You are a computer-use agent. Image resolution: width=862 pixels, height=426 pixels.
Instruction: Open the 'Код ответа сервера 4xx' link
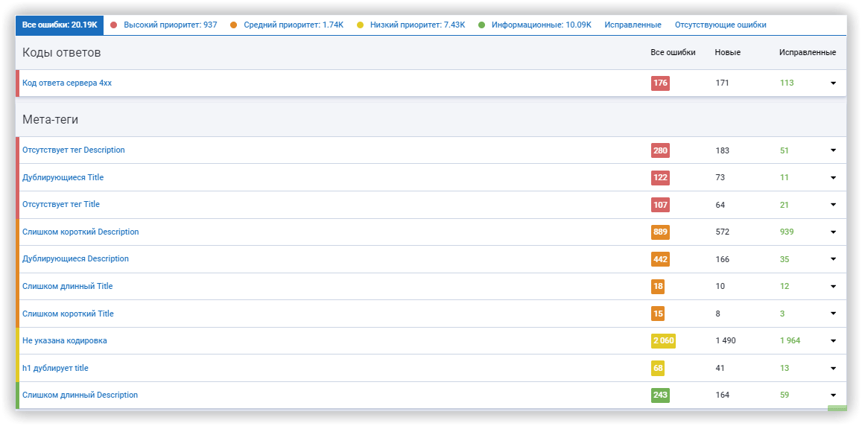67,83
